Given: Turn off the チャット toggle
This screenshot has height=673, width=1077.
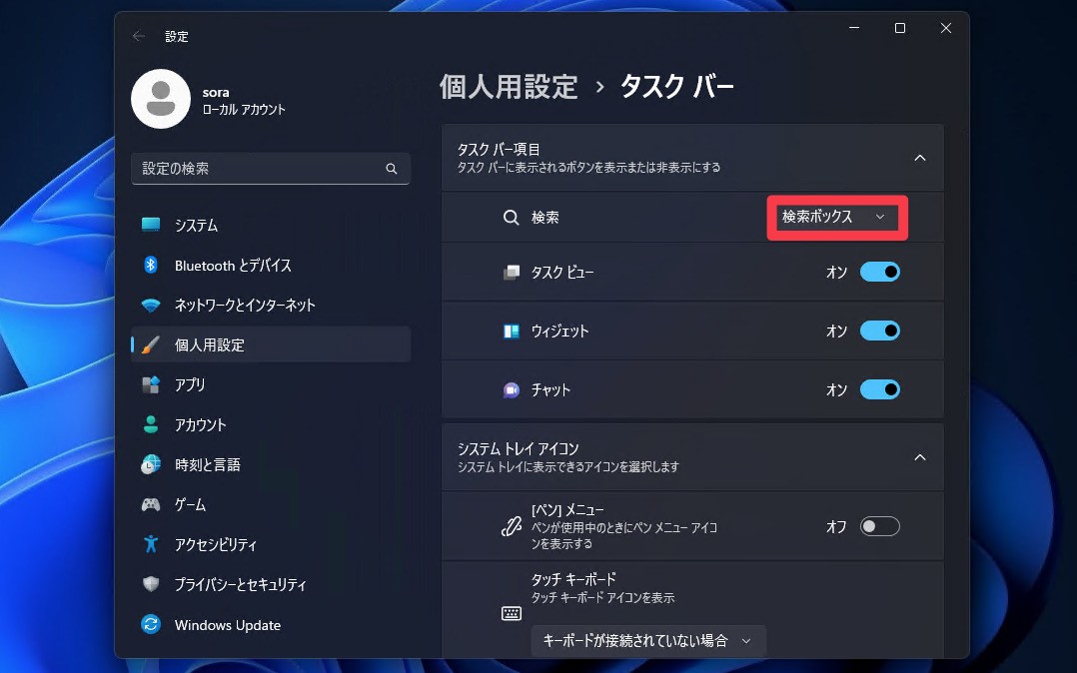Looking at the screenshot, I should click(x=879, y=389).
